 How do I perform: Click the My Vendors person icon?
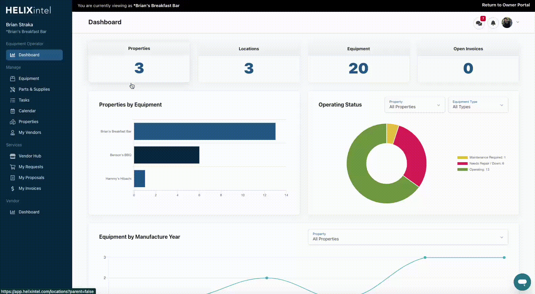point(12,133)
